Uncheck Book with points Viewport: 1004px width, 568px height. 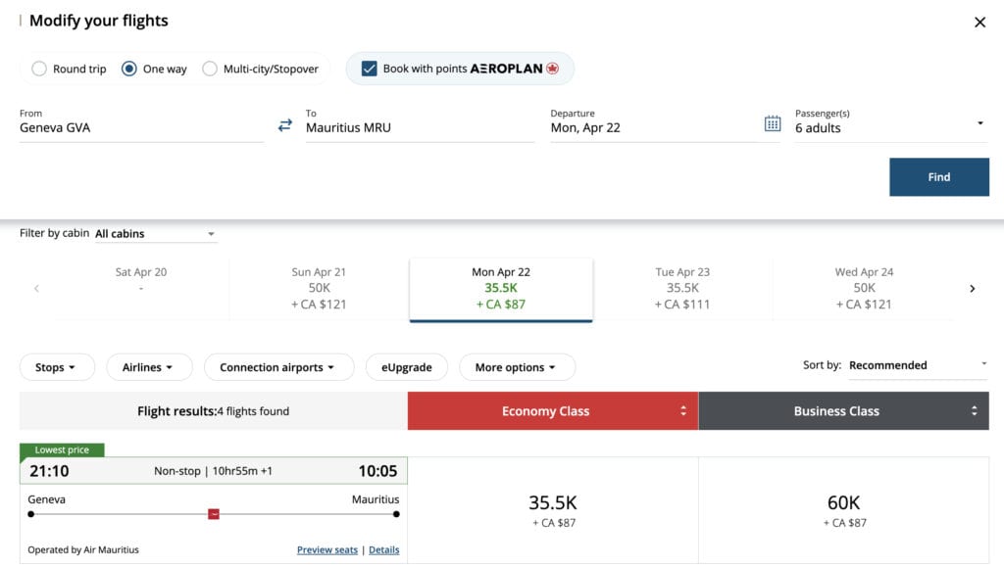coord(367,68)
